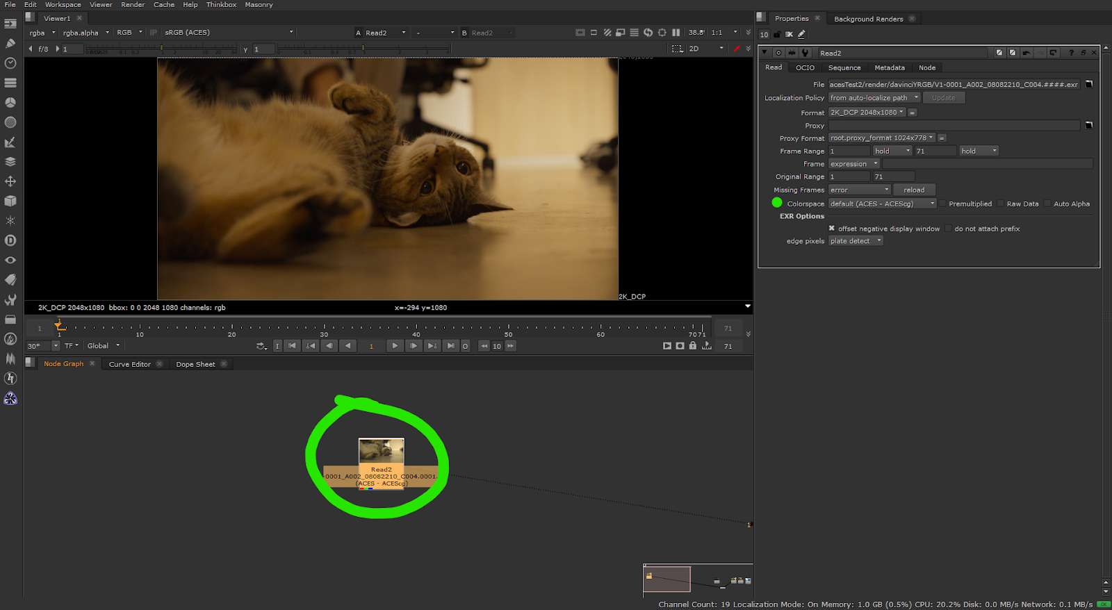Viewport: 1112px width, 610px height.
Task: Go to the first frame button
Action: [x=292, y=346]
